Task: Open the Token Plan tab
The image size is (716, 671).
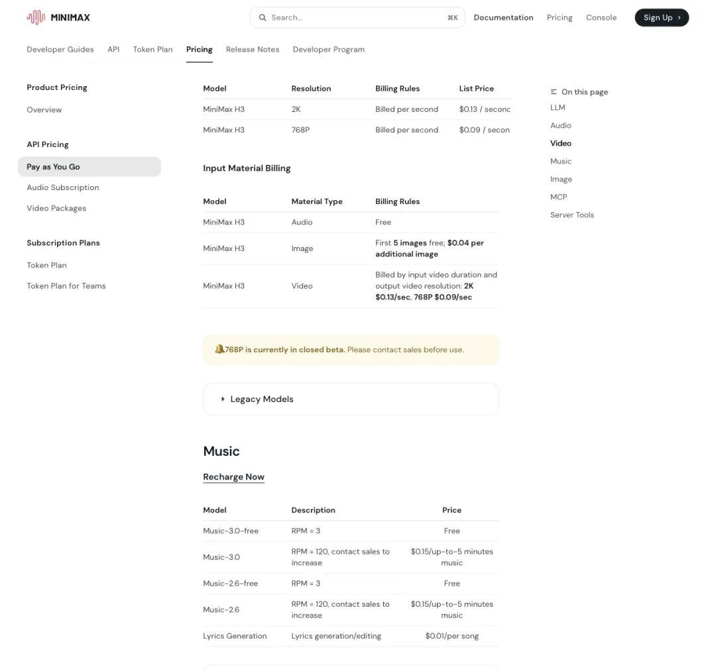Action: tap(153, 49)
